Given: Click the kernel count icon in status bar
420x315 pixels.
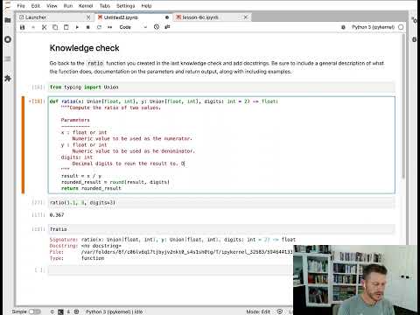Looking at the screenshot, I should click(76, 311).
